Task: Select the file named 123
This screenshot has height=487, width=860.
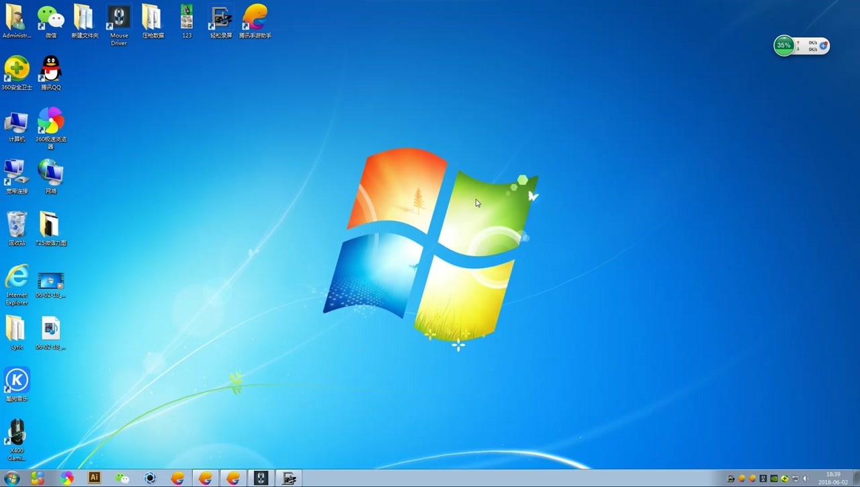Action: [187, 21]
